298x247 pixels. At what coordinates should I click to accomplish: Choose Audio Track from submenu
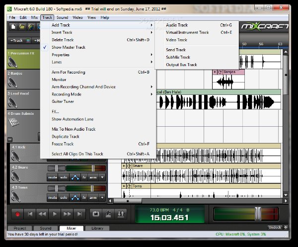[x=197, y=25]
